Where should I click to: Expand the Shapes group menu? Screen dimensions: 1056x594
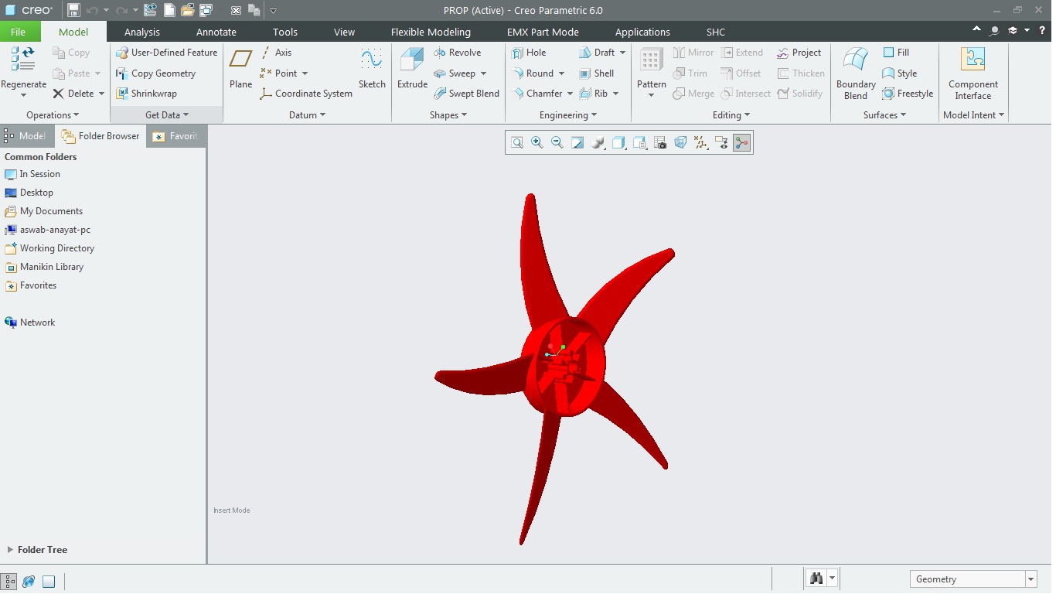(448, 115)
